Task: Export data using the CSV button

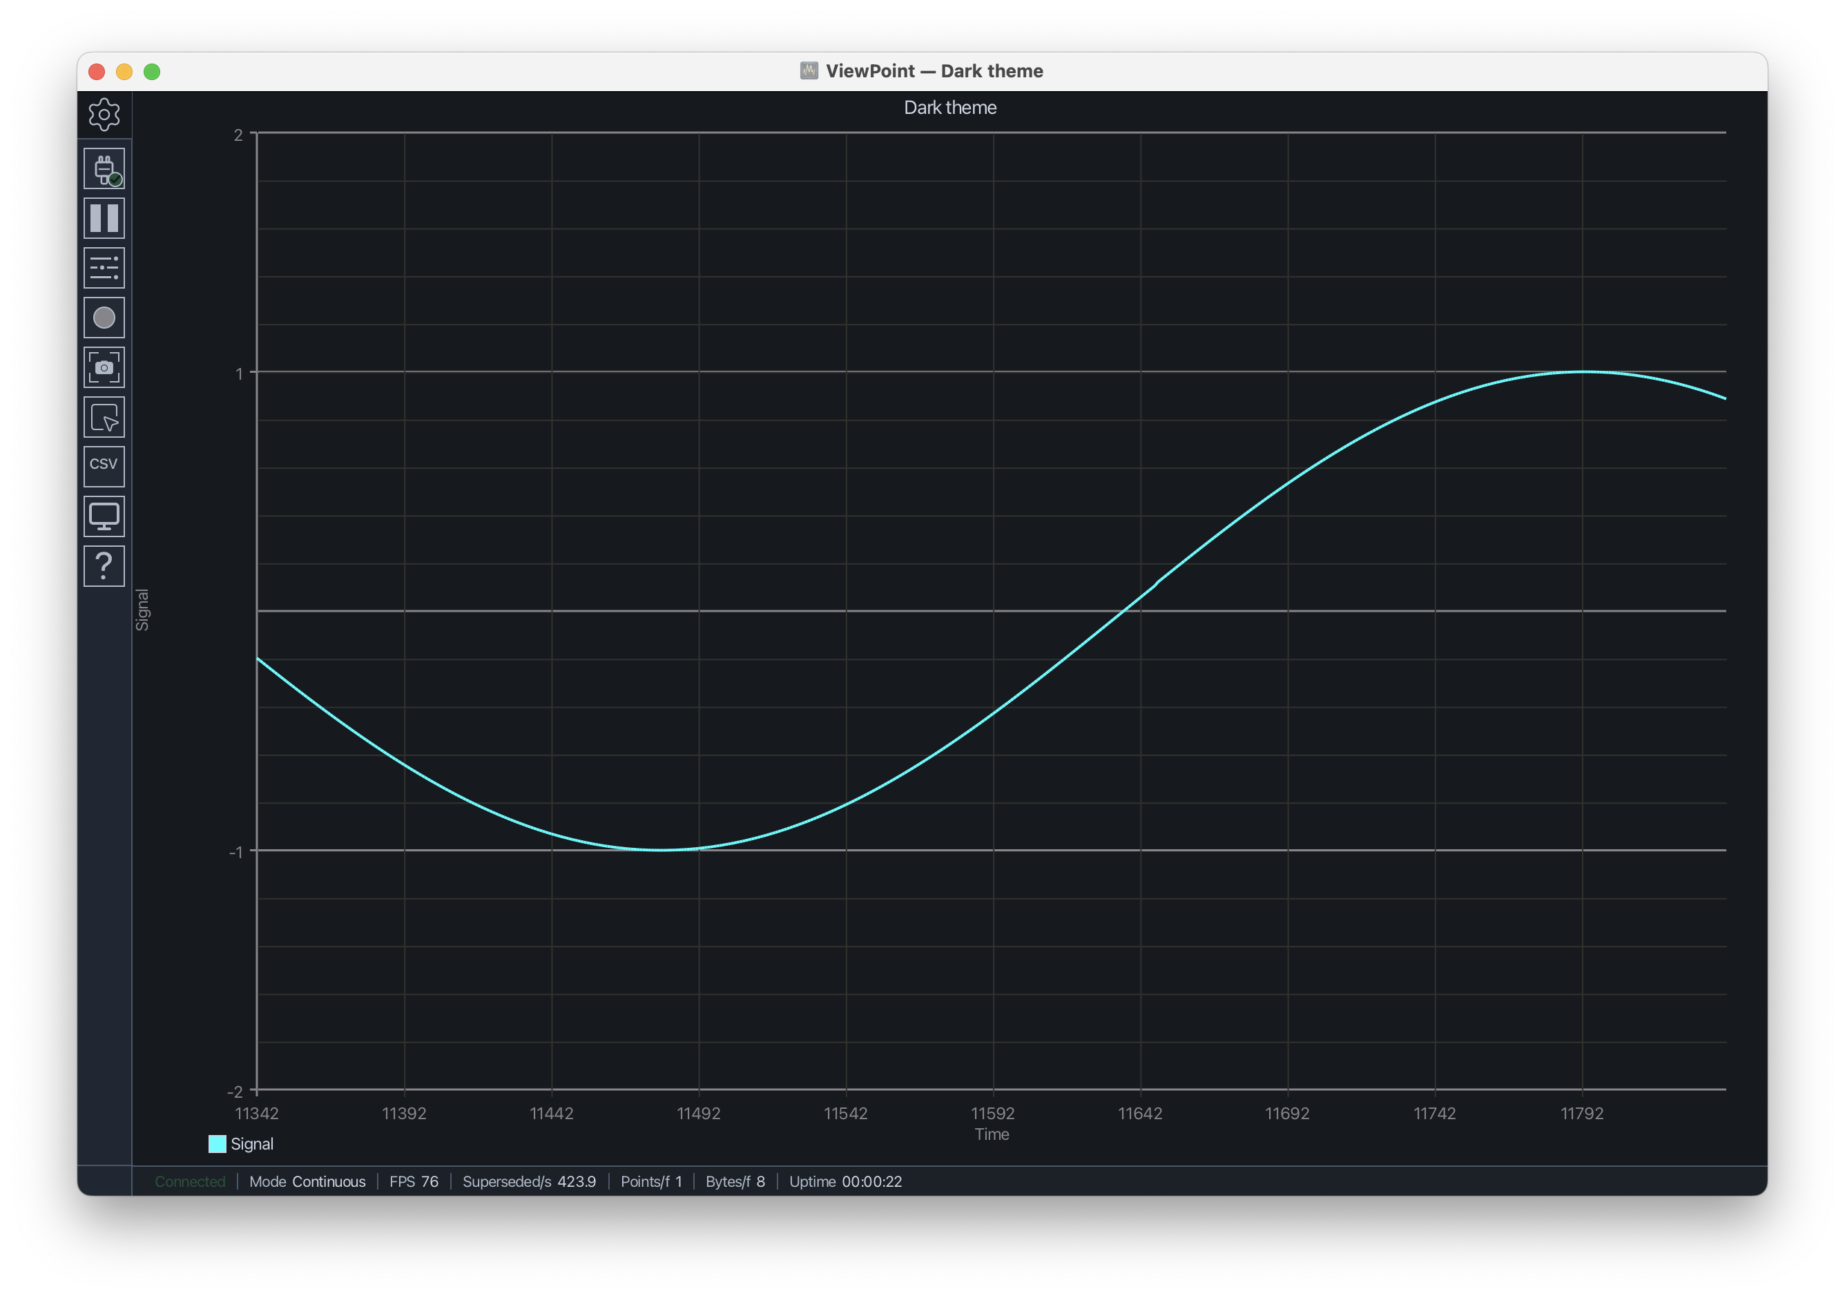Action: pos(104,467)
